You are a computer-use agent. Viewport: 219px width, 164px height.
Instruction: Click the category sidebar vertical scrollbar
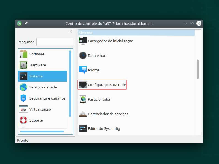pos(70,83)
